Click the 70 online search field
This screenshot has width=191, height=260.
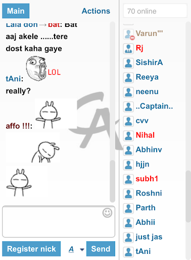pos(155,11)
